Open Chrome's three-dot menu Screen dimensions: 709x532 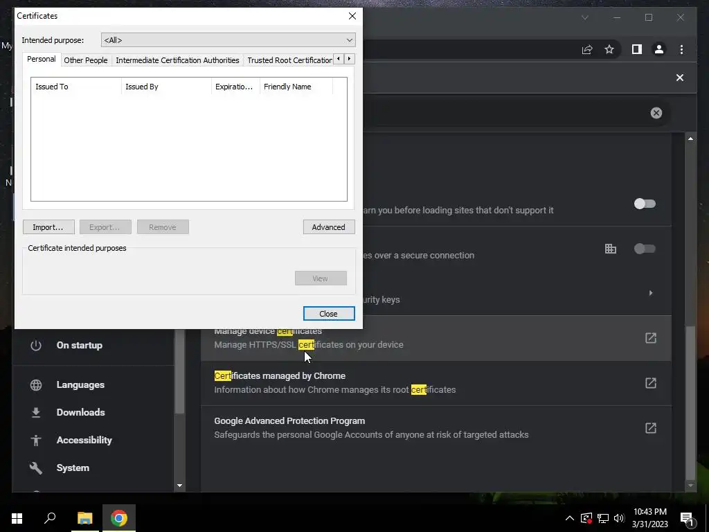point(681,49)
